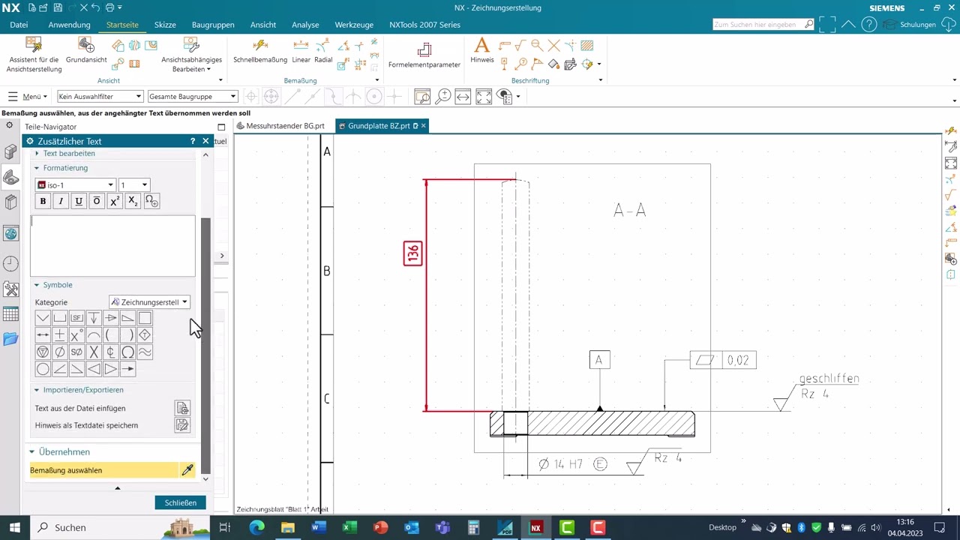Insert the square symbol

145,318
